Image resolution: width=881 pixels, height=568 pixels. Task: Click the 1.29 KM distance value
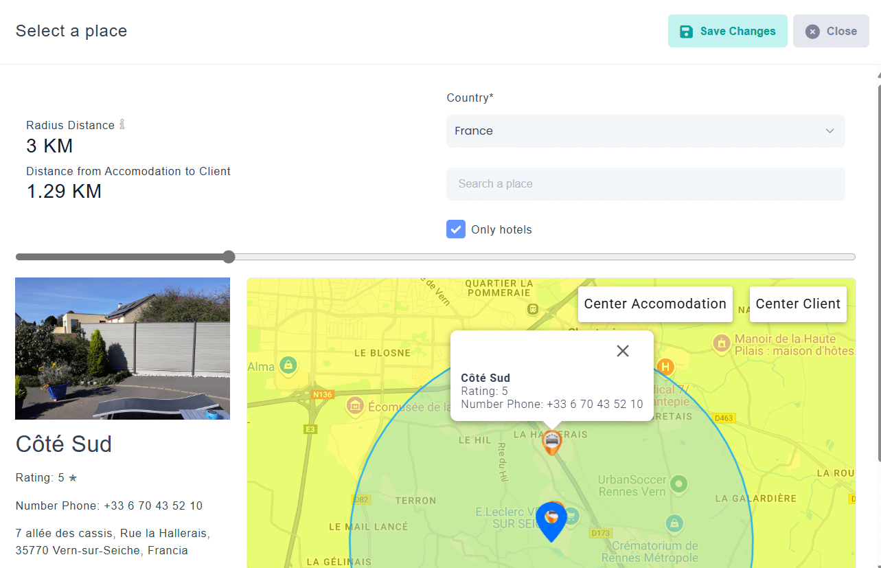pyautogui.click(x=64, y=191)
